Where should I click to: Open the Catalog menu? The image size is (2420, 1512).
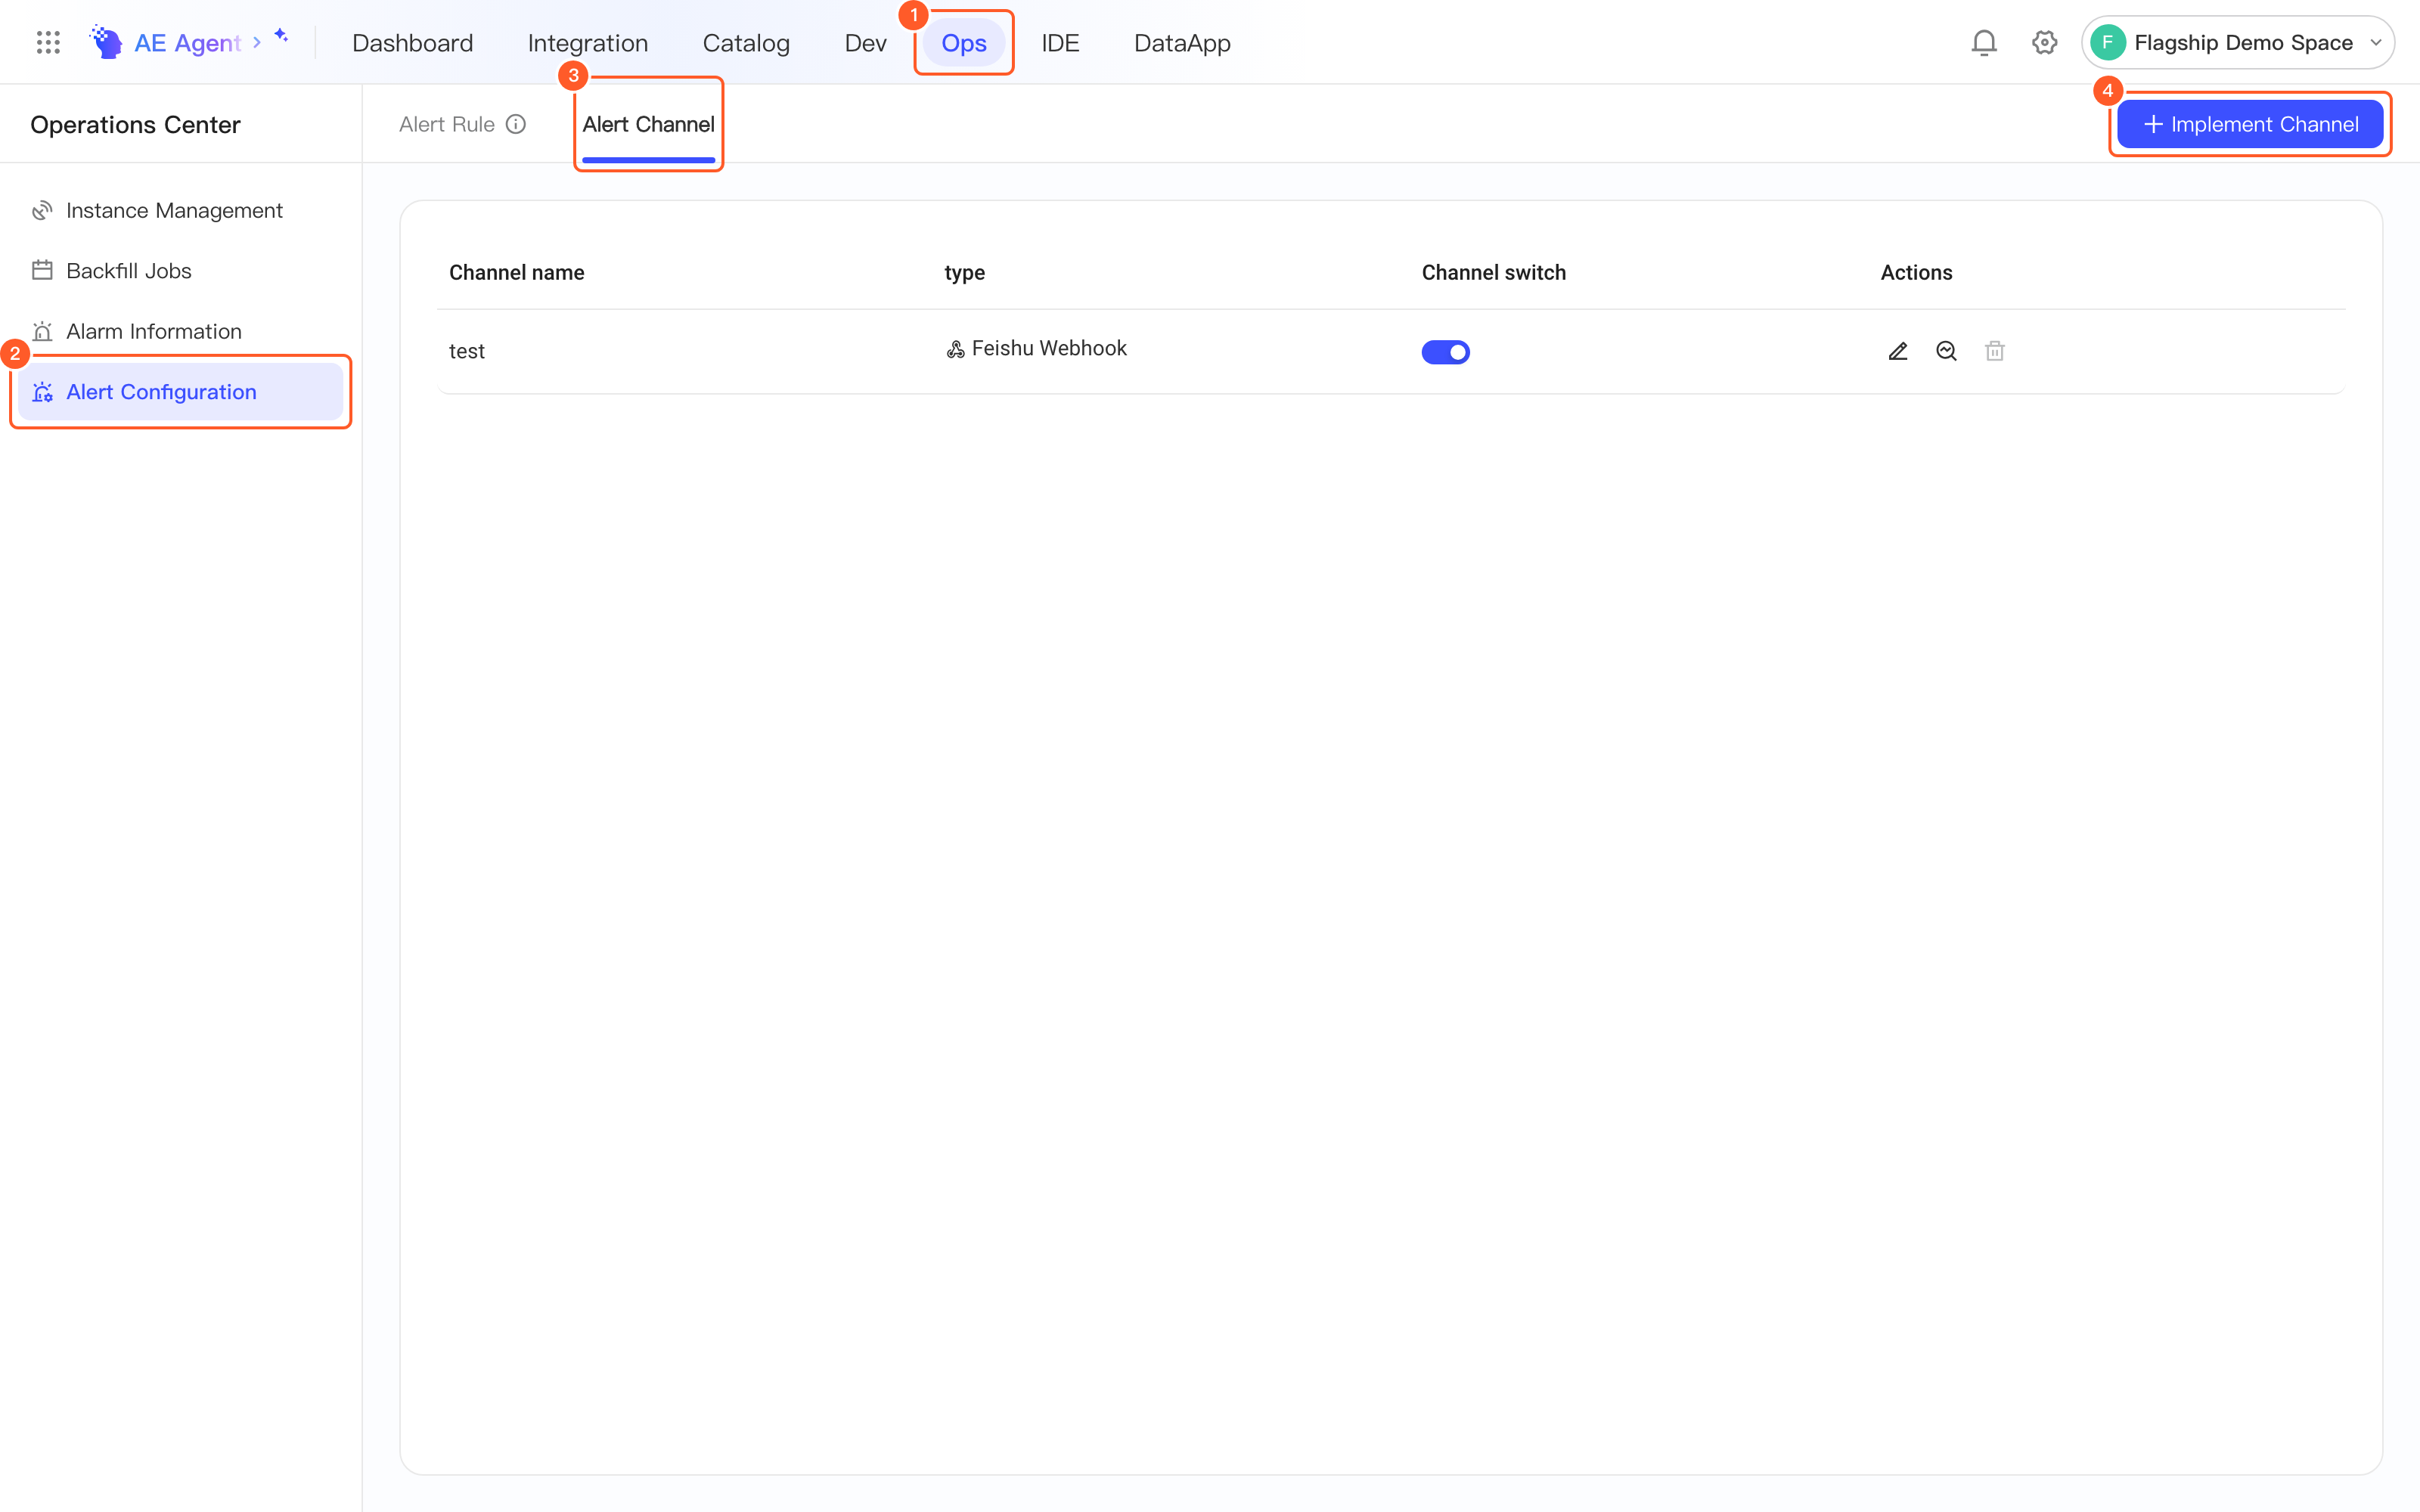tap(746, 43)
